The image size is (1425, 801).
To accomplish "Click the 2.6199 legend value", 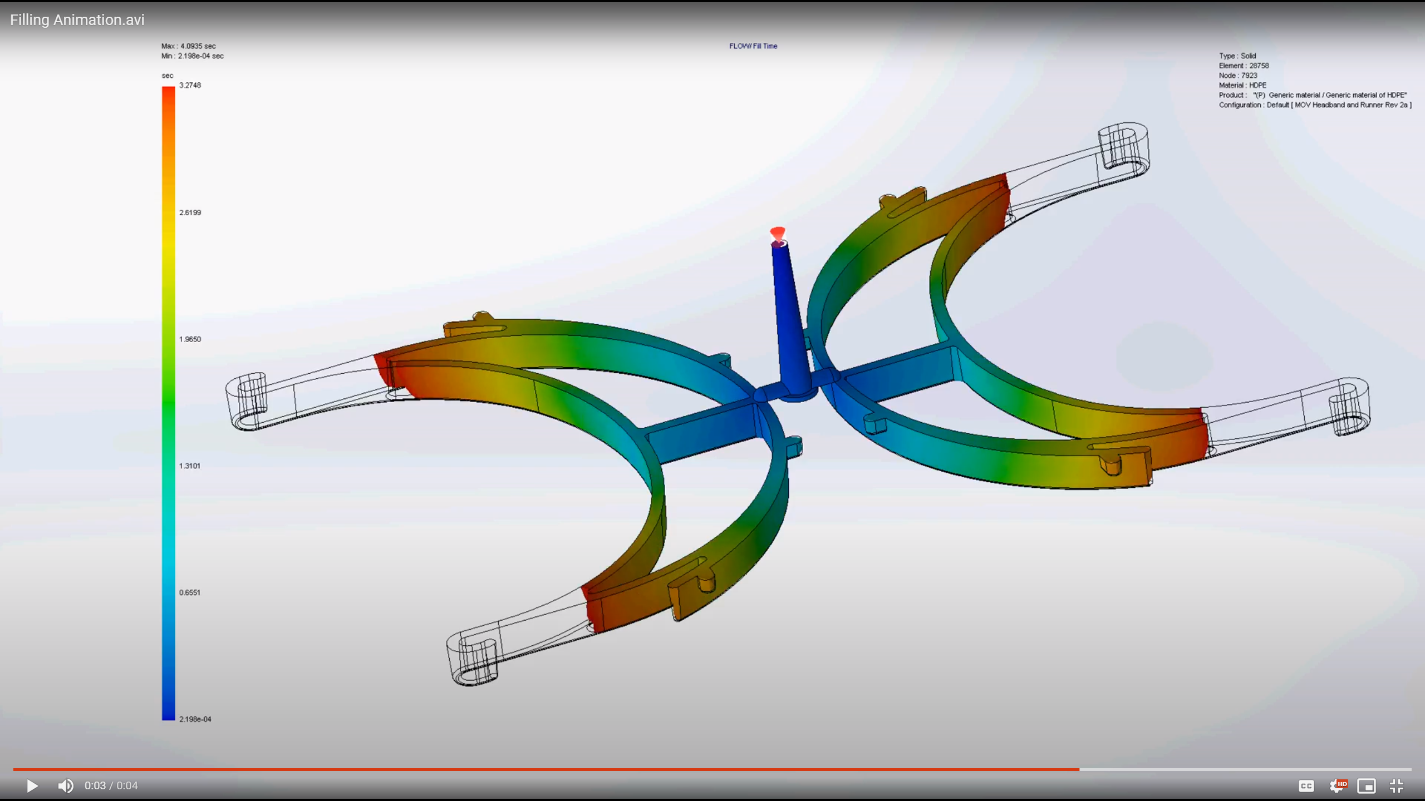I will click(190, 212).
